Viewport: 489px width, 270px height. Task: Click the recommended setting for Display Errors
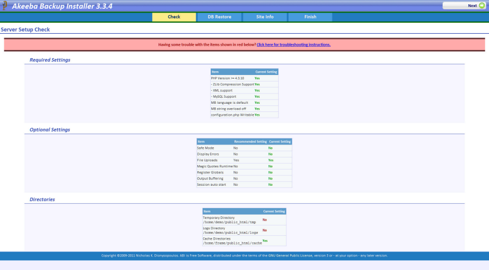point(235,154)
